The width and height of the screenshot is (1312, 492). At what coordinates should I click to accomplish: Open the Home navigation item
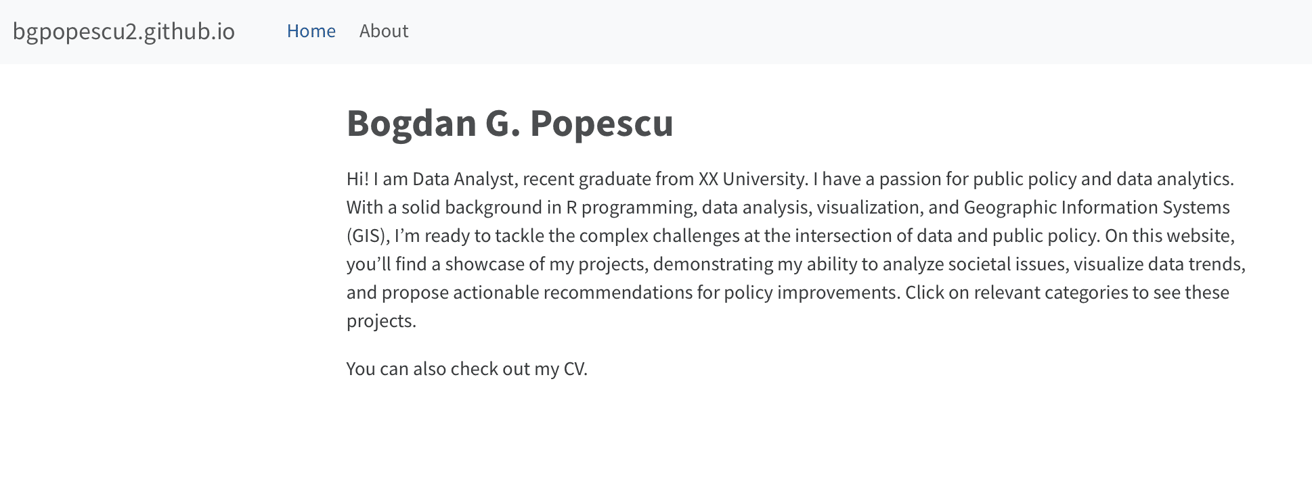311,31
